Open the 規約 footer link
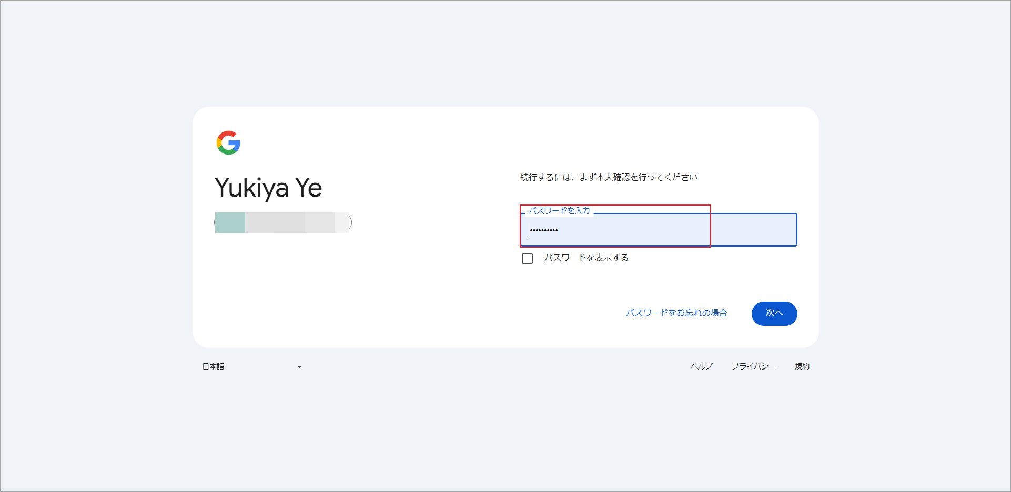Screen dimensions: 1011x492 (802, 366)
